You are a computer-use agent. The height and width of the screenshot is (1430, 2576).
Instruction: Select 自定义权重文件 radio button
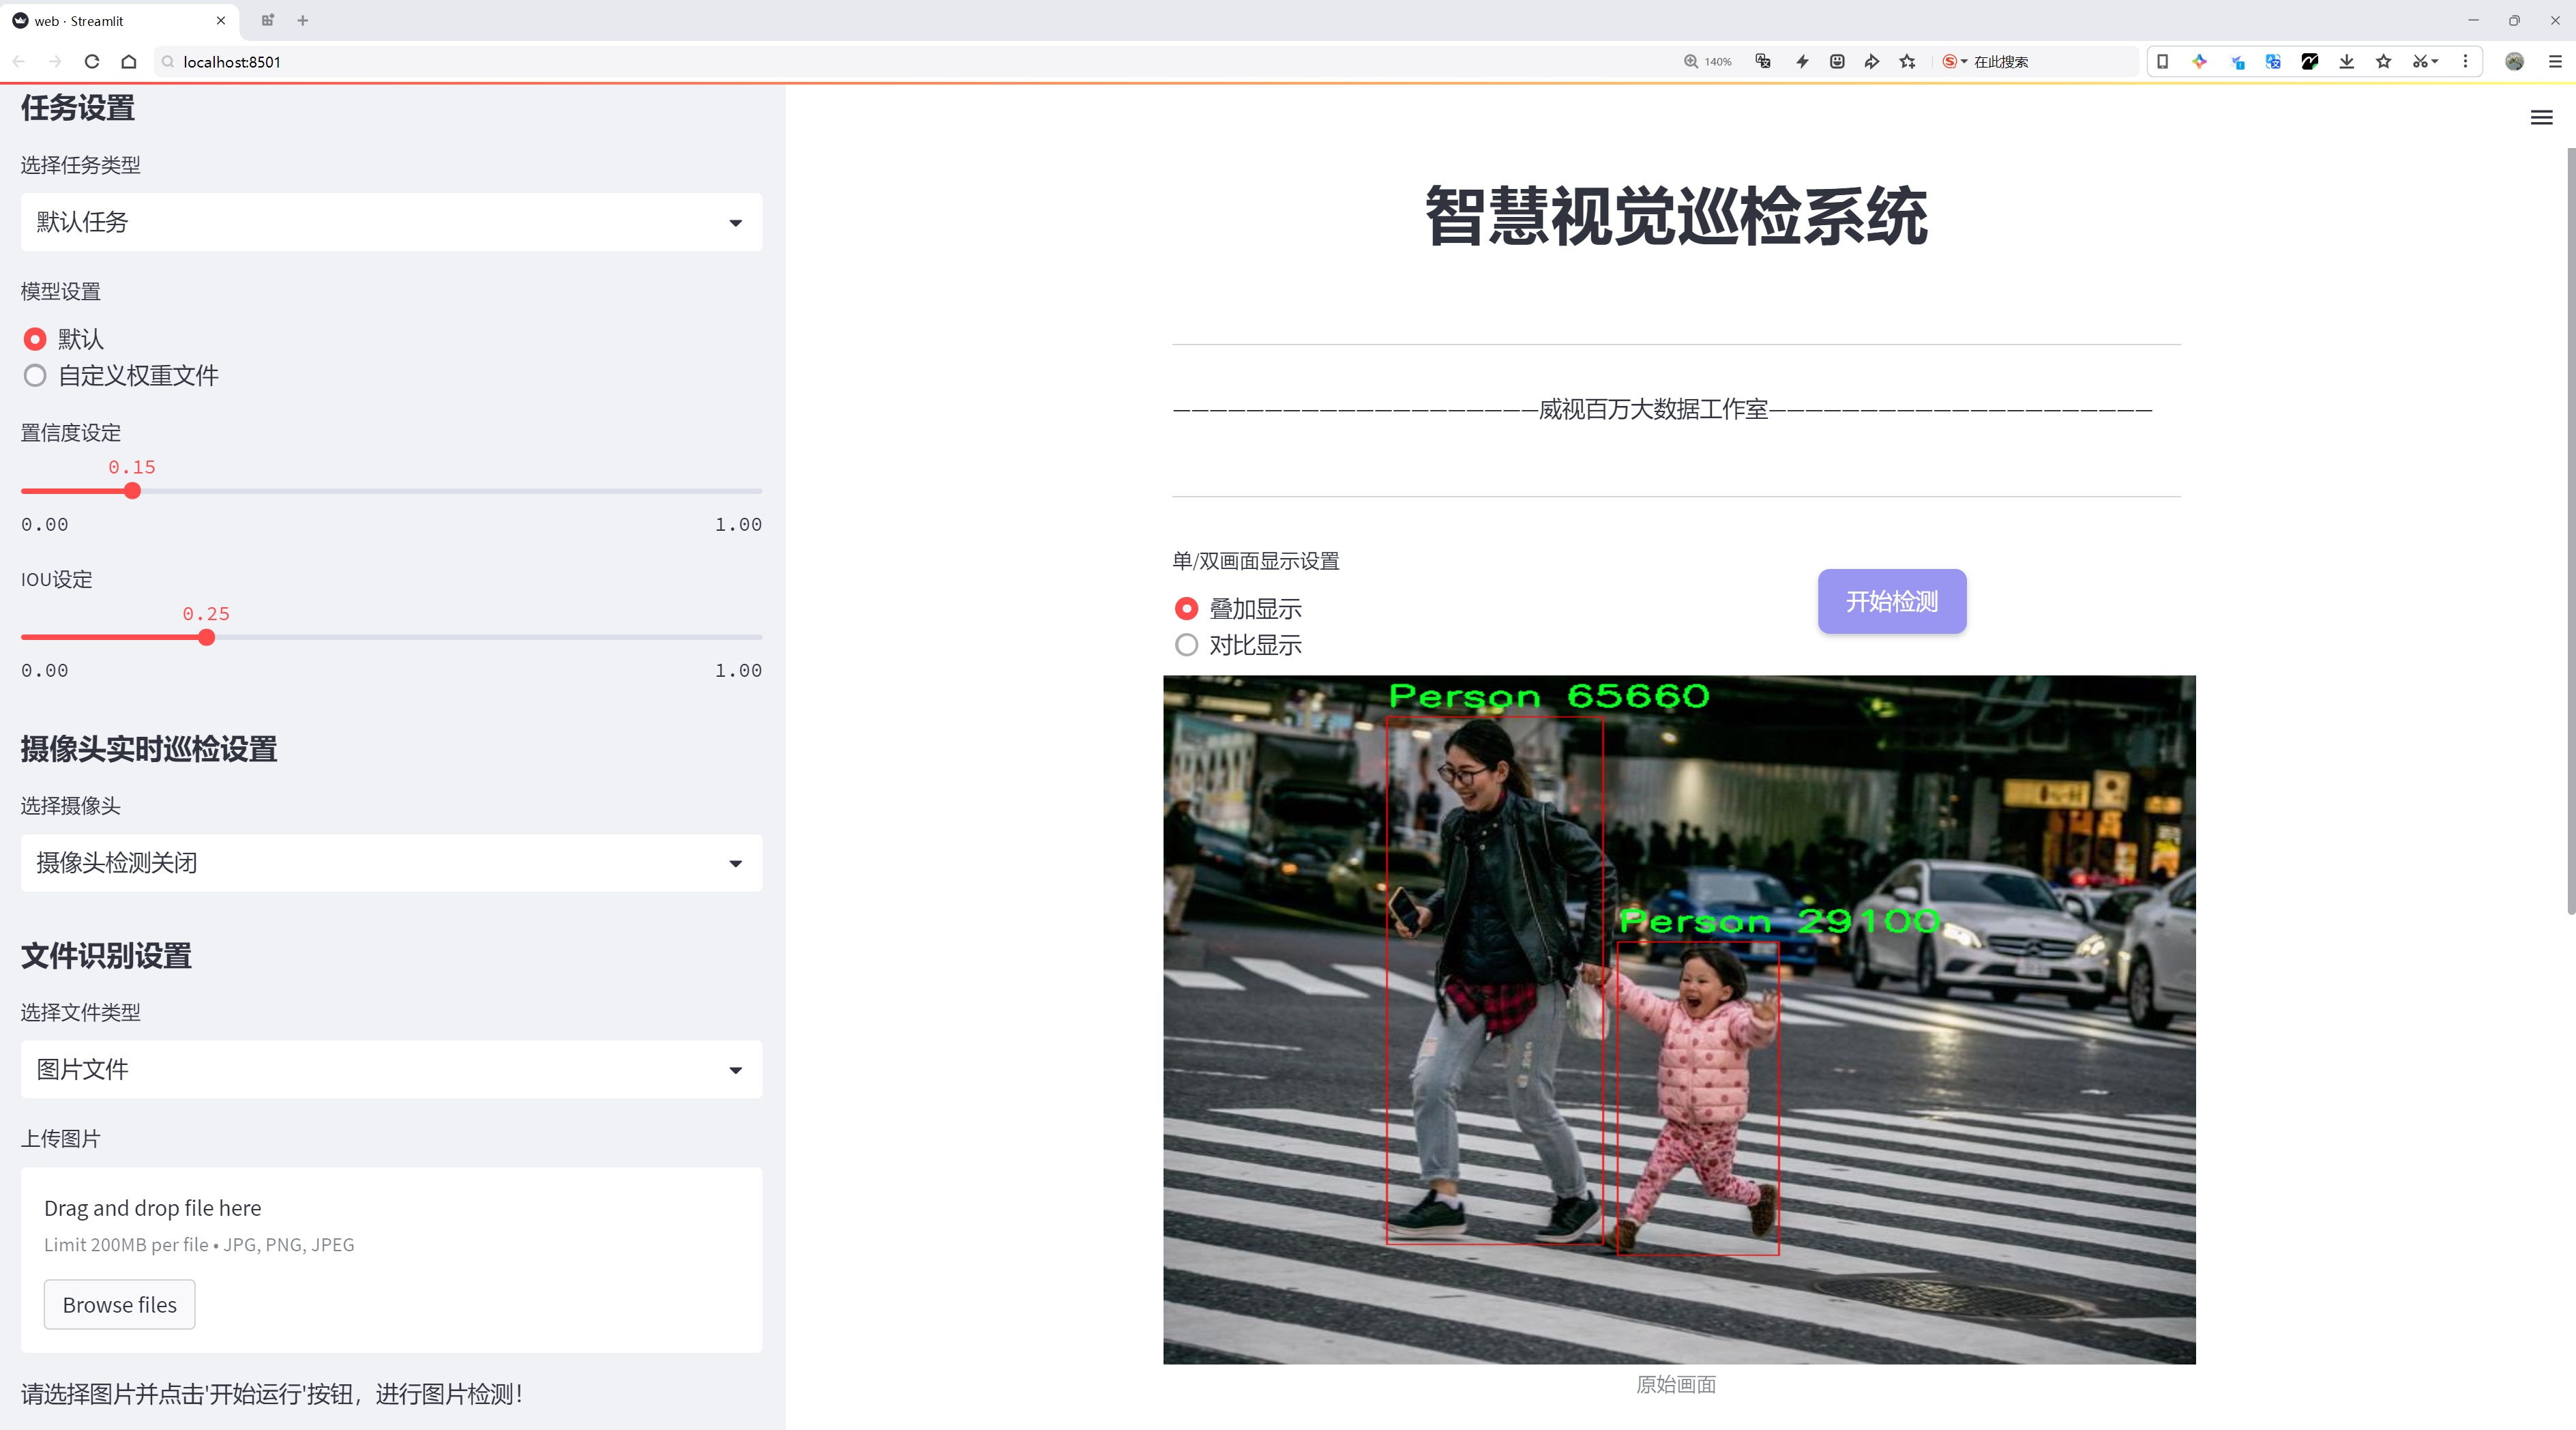[35, 376]
